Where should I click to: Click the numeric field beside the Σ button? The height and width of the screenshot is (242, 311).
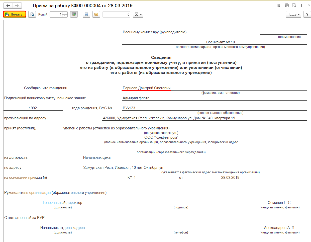point(116,14)
